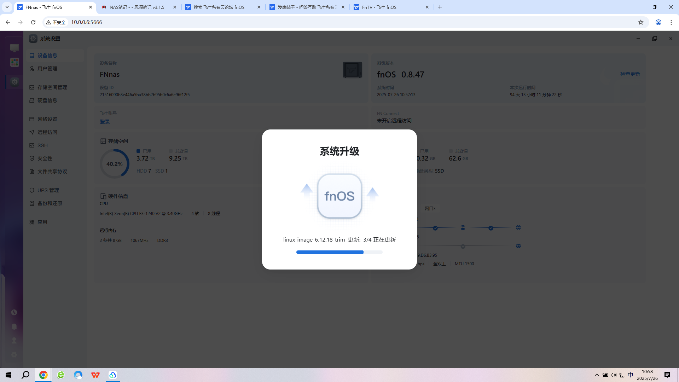
Task: Open the Chrome profile icon
Action: click(658, 22)
